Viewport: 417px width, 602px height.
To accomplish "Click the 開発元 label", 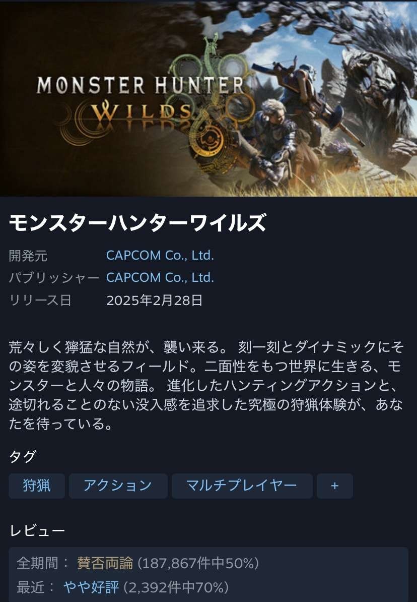I will (x=28, y=255).
